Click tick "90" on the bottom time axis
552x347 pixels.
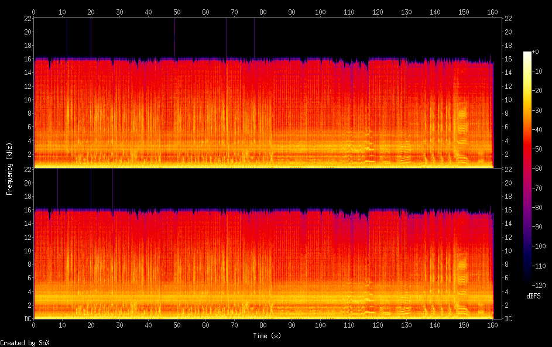[292, 325]
